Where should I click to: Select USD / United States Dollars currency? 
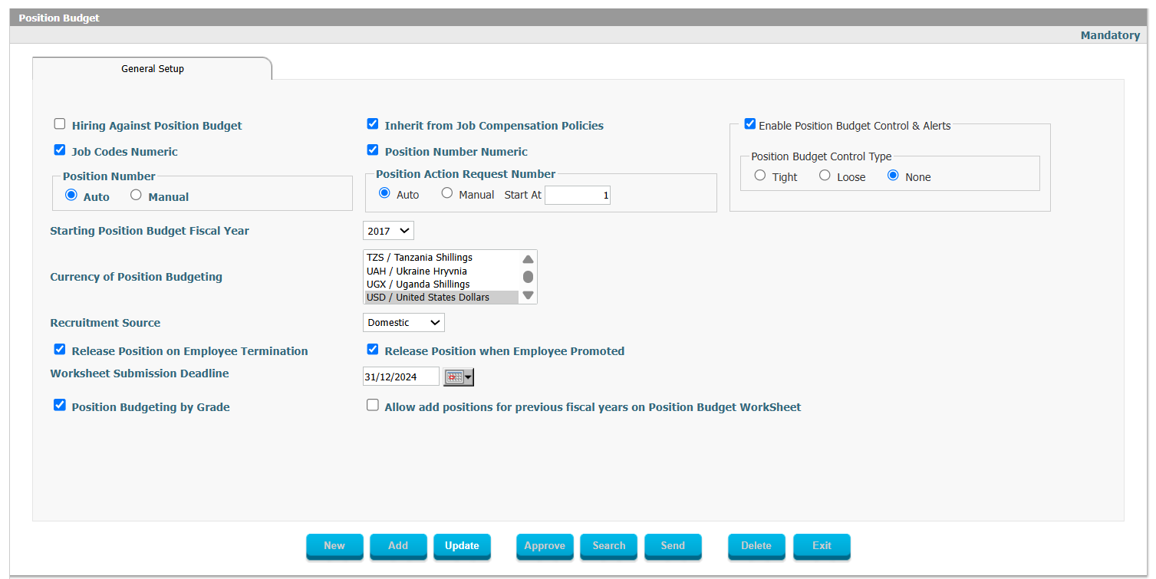click(x=441, y=297)
